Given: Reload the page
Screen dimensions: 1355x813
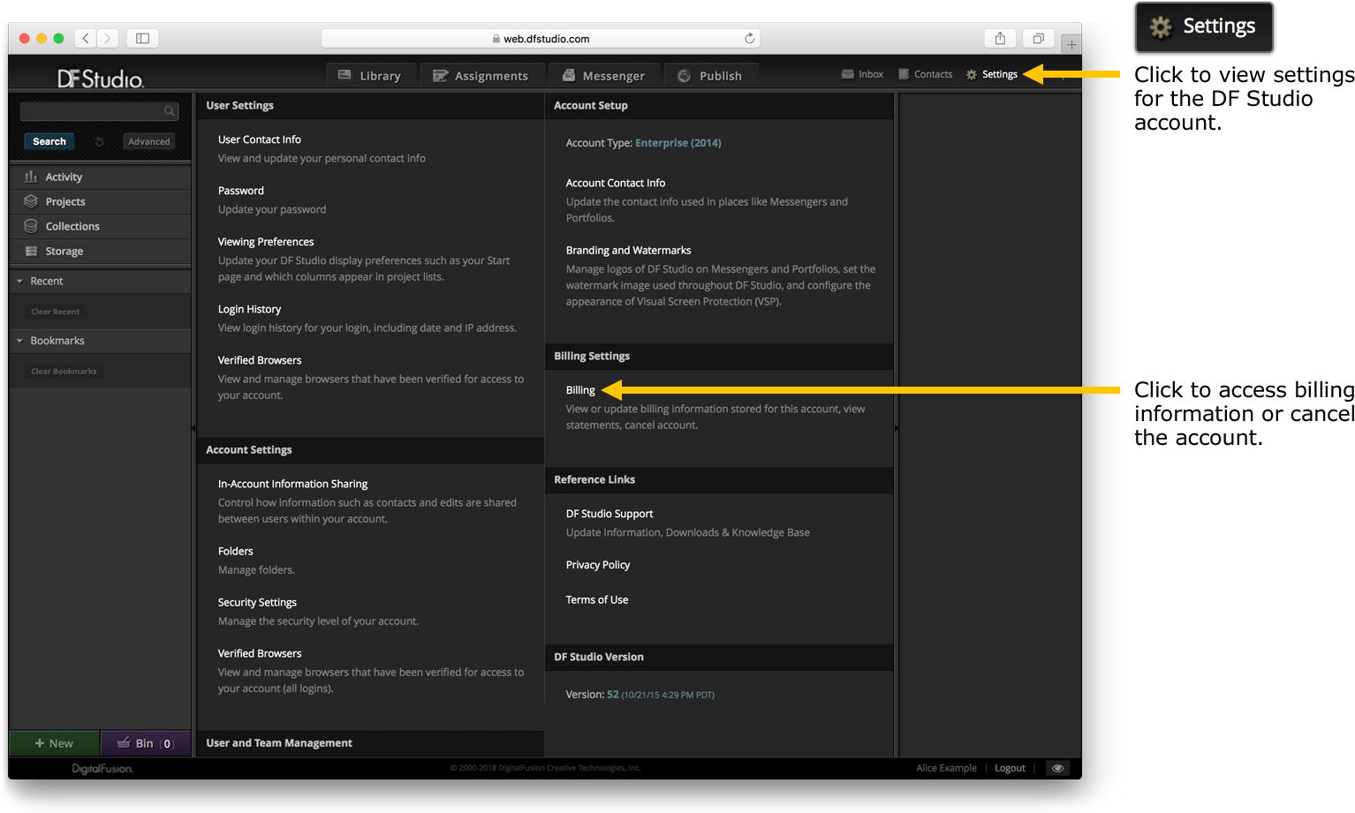Looking at the screenshot, I should point(749,38).
